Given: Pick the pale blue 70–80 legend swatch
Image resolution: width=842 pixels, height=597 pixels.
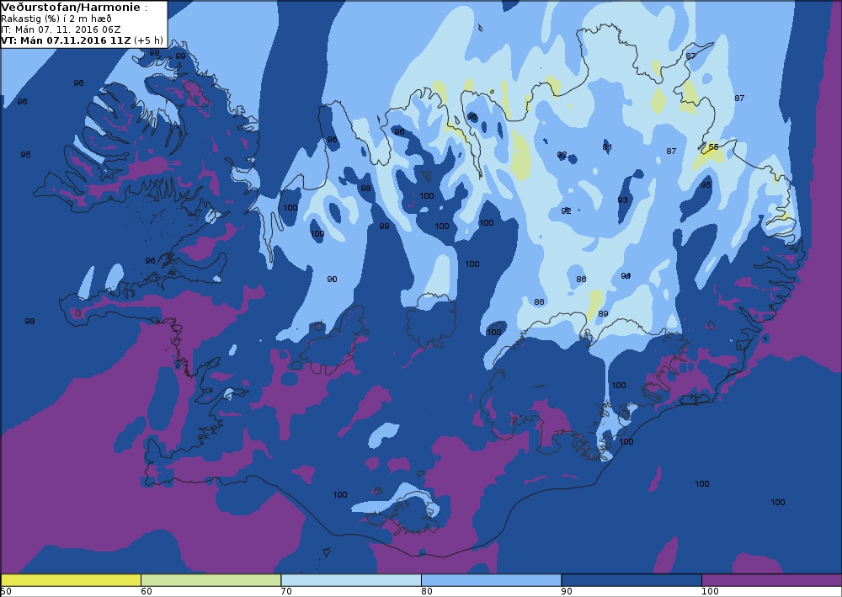Looking at the screenshot, I should (351, 580).
